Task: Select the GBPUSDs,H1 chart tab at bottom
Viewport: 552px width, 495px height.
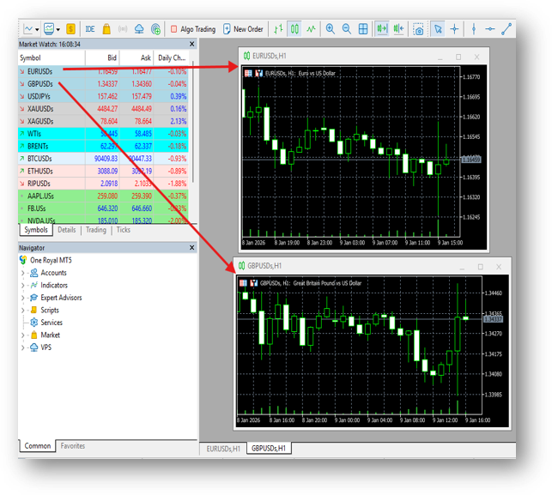Action: click(270, 448)
